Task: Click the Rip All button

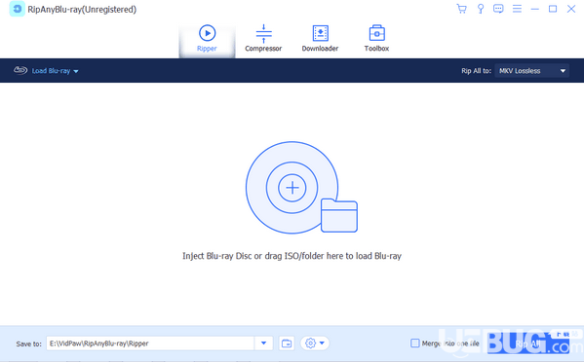Action: click(528, 344)
